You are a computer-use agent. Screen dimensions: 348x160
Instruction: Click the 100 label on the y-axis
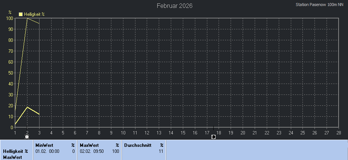[x=9, y=18]
